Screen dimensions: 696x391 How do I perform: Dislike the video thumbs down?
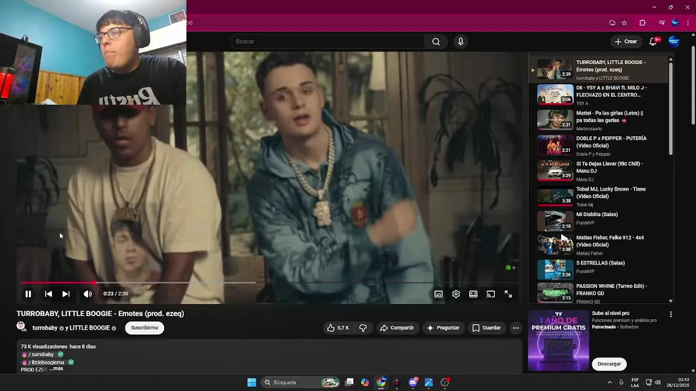point(363,328)
